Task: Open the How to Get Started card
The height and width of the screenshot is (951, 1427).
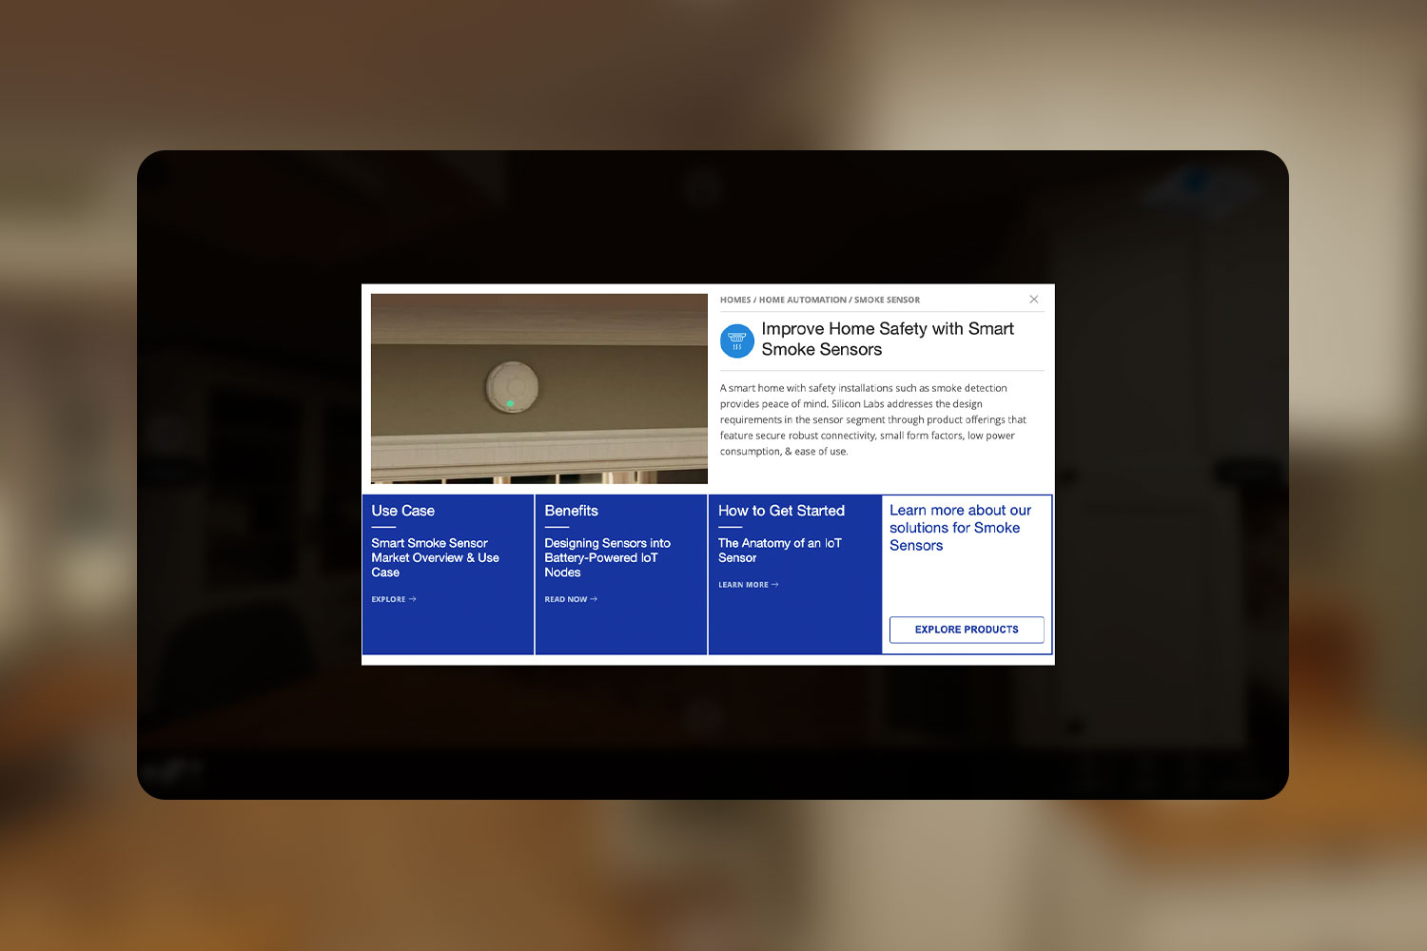Action: click(x=794, y=571)
